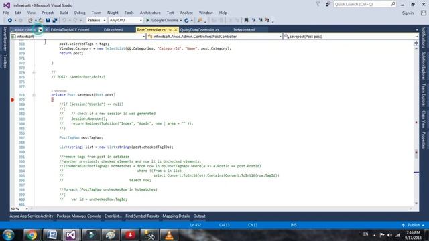Click the next bookmark toolbar icon

click(261, 20)
